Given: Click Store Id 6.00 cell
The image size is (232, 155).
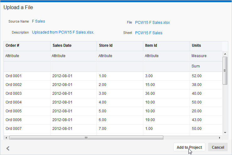Looking at the screenshot, I should tap(120, 120).
